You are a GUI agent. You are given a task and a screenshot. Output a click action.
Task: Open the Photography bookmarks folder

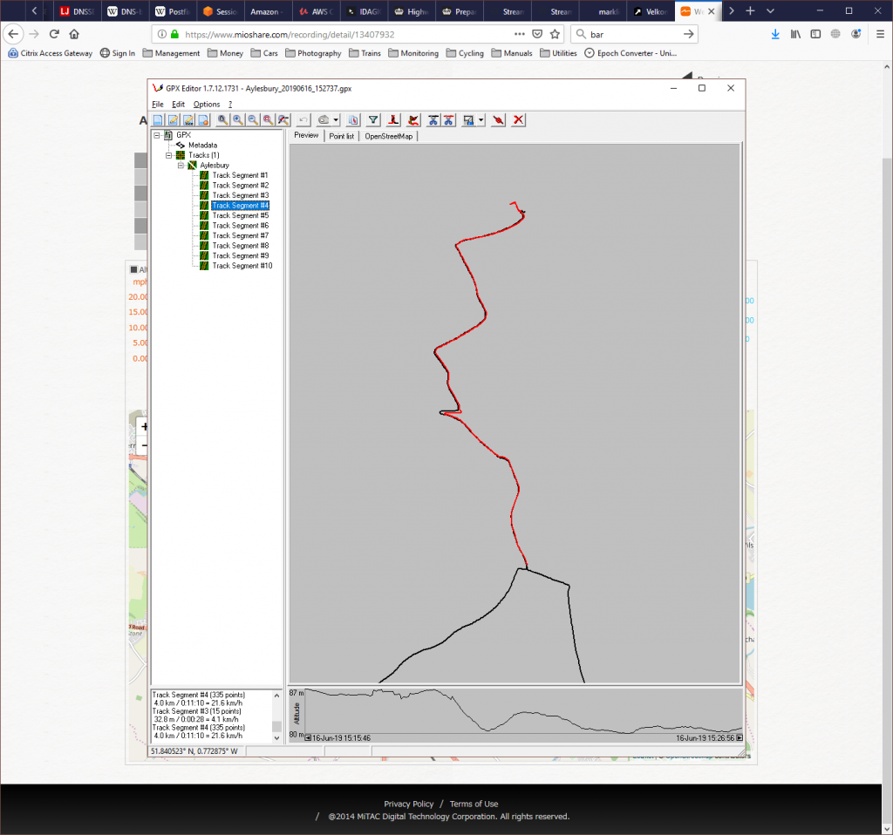click(313, 53)
